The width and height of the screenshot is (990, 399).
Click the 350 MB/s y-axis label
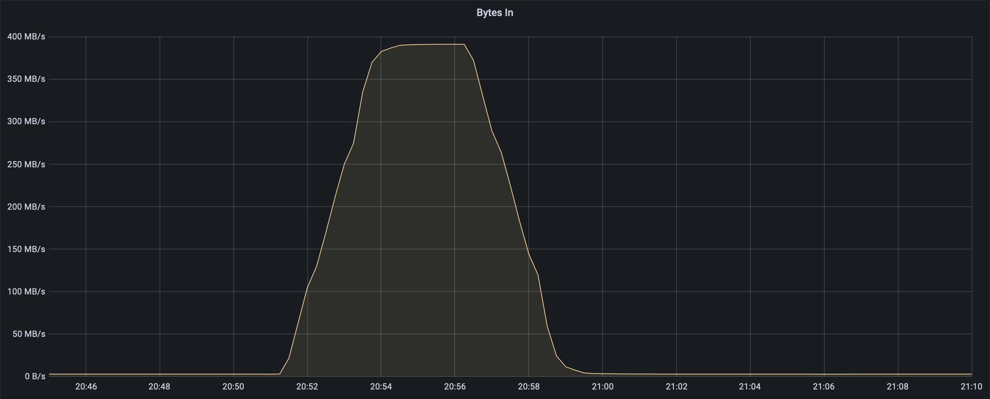click(x=26, y=79)
